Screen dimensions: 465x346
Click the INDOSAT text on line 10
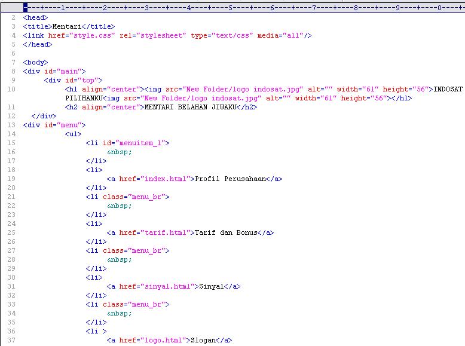(x=448, y=89)
